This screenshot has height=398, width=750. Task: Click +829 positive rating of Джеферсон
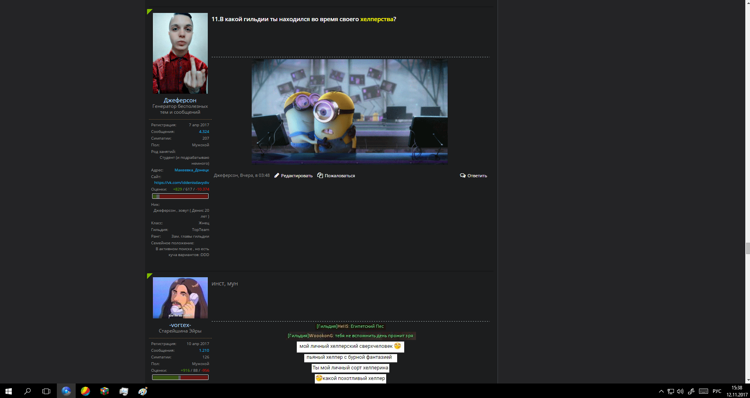[177, 189]
